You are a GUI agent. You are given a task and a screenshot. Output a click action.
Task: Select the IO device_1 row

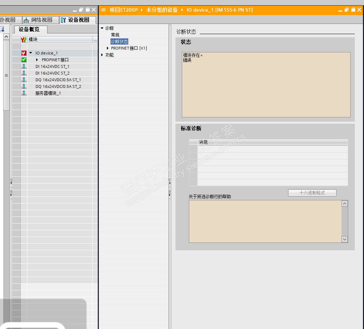(x=55, y=53)
